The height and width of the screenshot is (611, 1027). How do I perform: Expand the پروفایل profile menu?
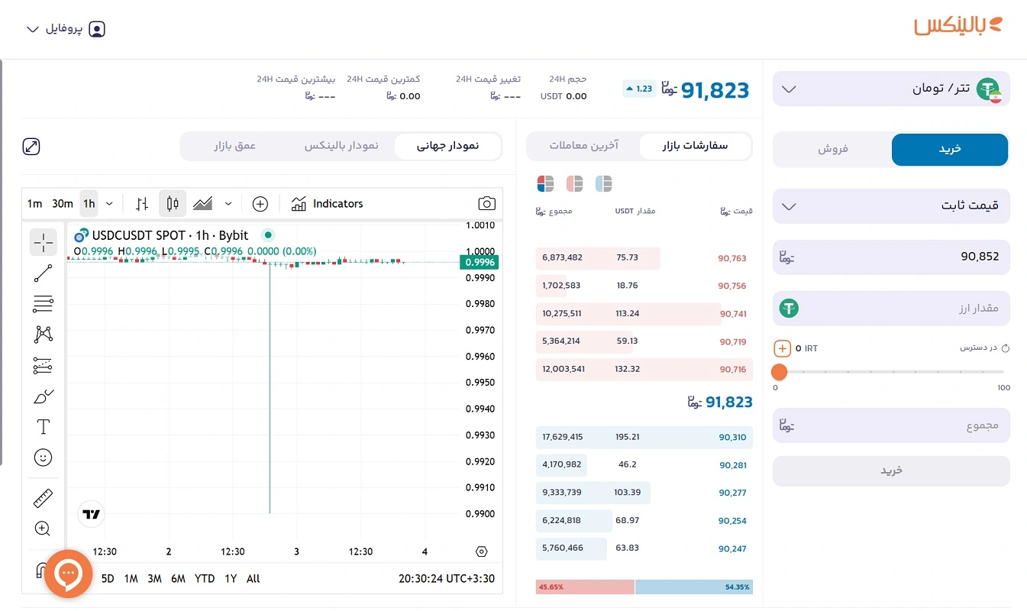click(66, 29)
